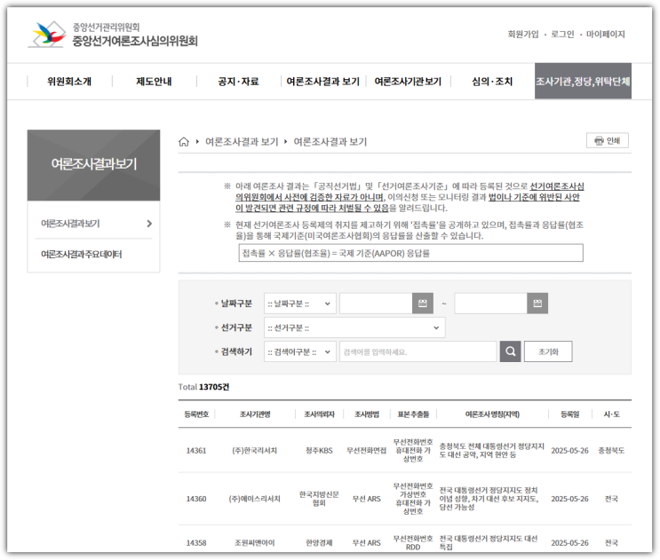Print page using 인쇄 button

(x=608, y=140)
